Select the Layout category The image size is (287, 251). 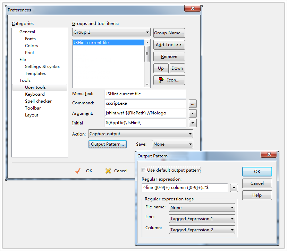click(32, 115)
